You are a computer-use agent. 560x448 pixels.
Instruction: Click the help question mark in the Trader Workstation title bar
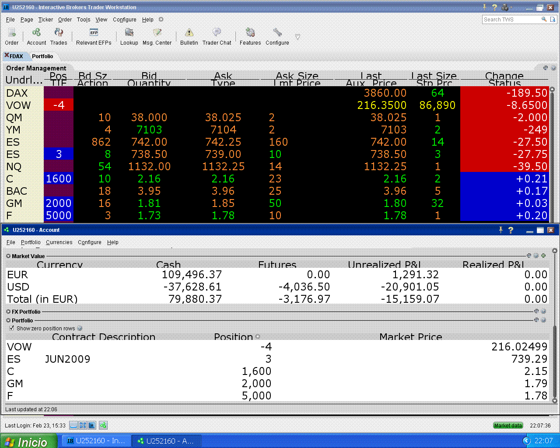pyautogui.click(x=494, y=7)
